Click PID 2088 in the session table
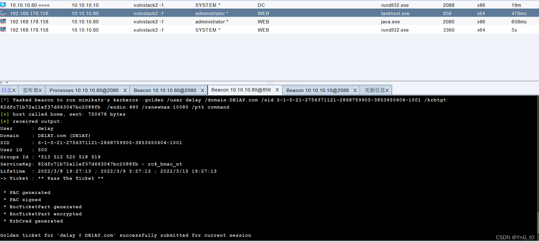 pyautogui.click(x=449, y=5)
